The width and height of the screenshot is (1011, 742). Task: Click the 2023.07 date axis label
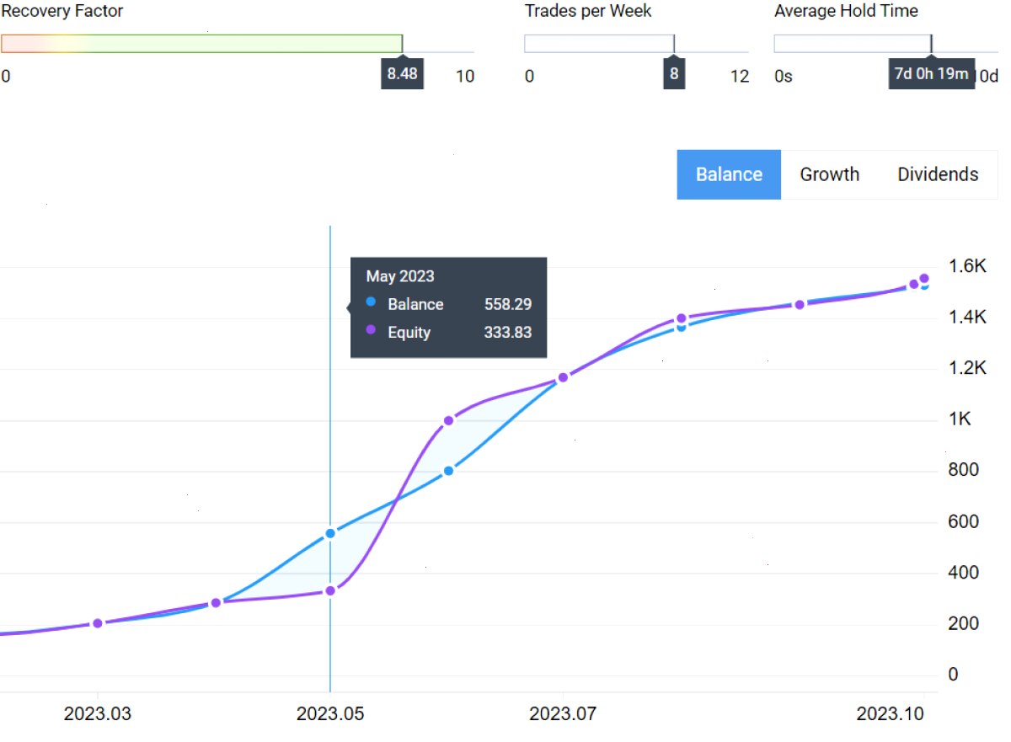563,714
